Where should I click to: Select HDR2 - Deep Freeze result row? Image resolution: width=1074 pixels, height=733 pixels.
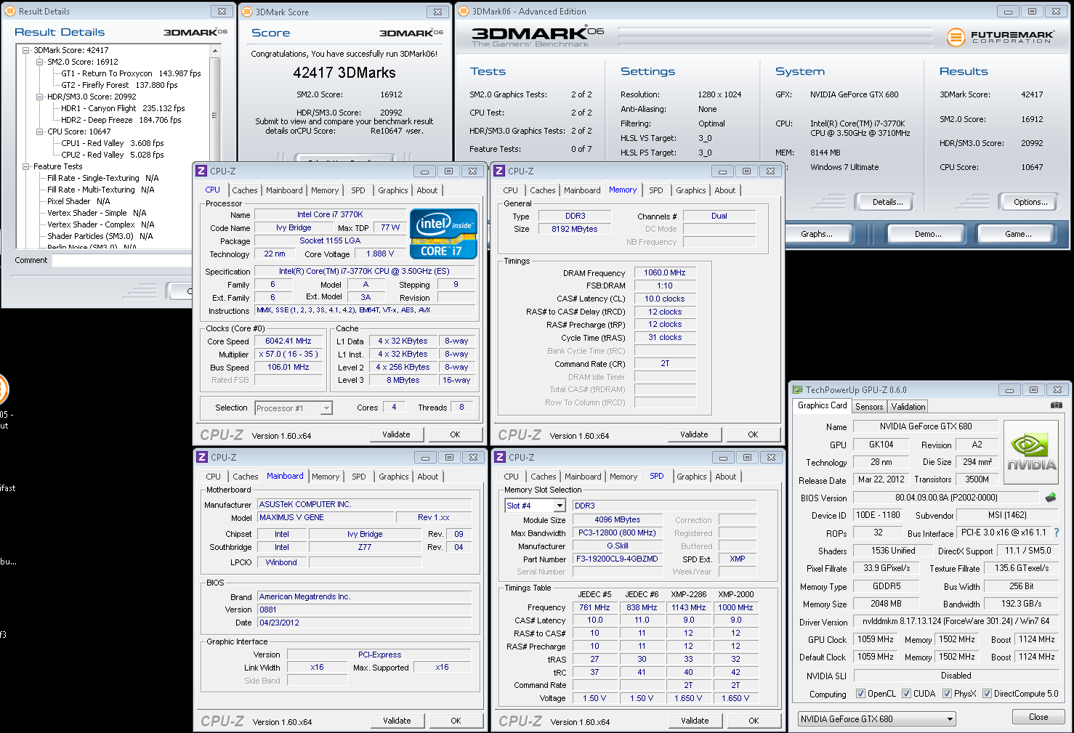[x=121, y=120]
